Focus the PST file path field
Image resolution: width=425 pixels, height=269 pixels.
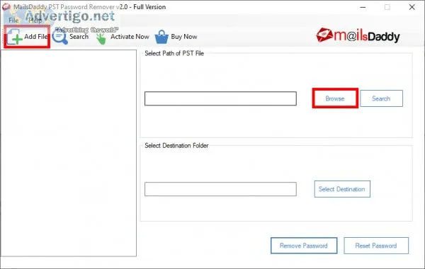220,98
